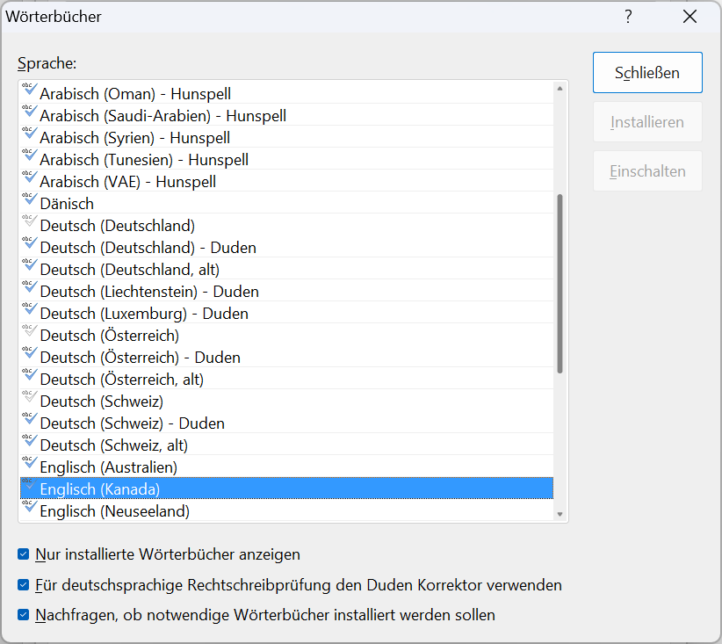Click the spellcheck icon beside Arabisch (Saudi-Arabien) - Hunspell
The width and height of the screenshot is (722, 644).
(x=29, y=111)
